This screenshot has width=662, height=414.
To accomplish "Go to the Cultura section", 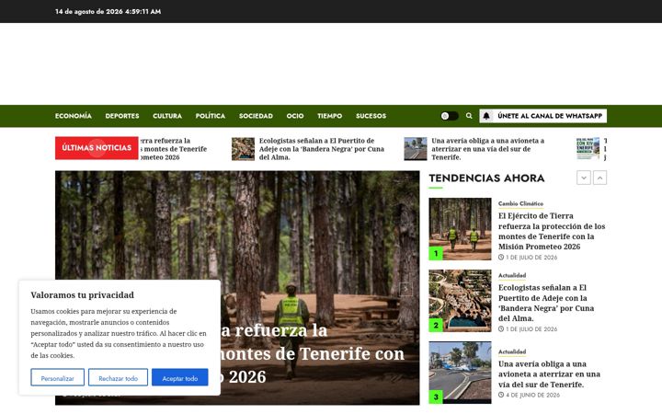I will click(x=167, y=116).
